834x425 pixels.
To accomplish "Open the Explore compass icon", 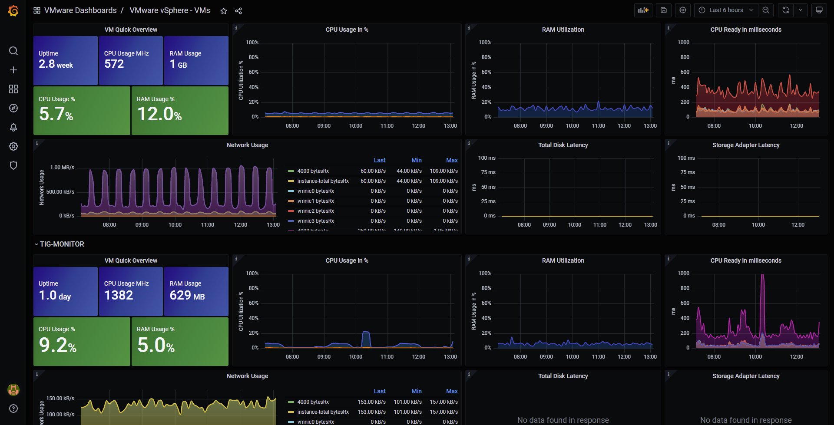I will (x=13, y=108).
